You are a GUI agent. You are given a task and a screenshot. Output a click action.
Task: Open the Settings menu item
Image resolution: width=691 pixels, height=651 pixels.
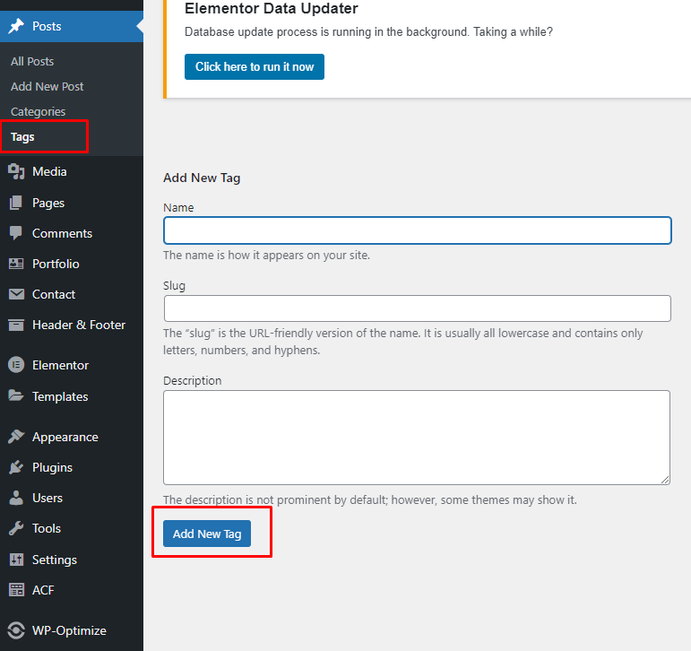pyautogui.click(x=54, y=560)
